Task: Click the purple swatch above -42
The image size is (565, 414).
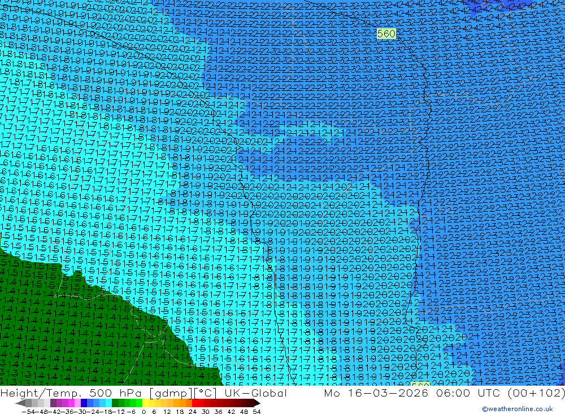Action: [x=53, y=403]
